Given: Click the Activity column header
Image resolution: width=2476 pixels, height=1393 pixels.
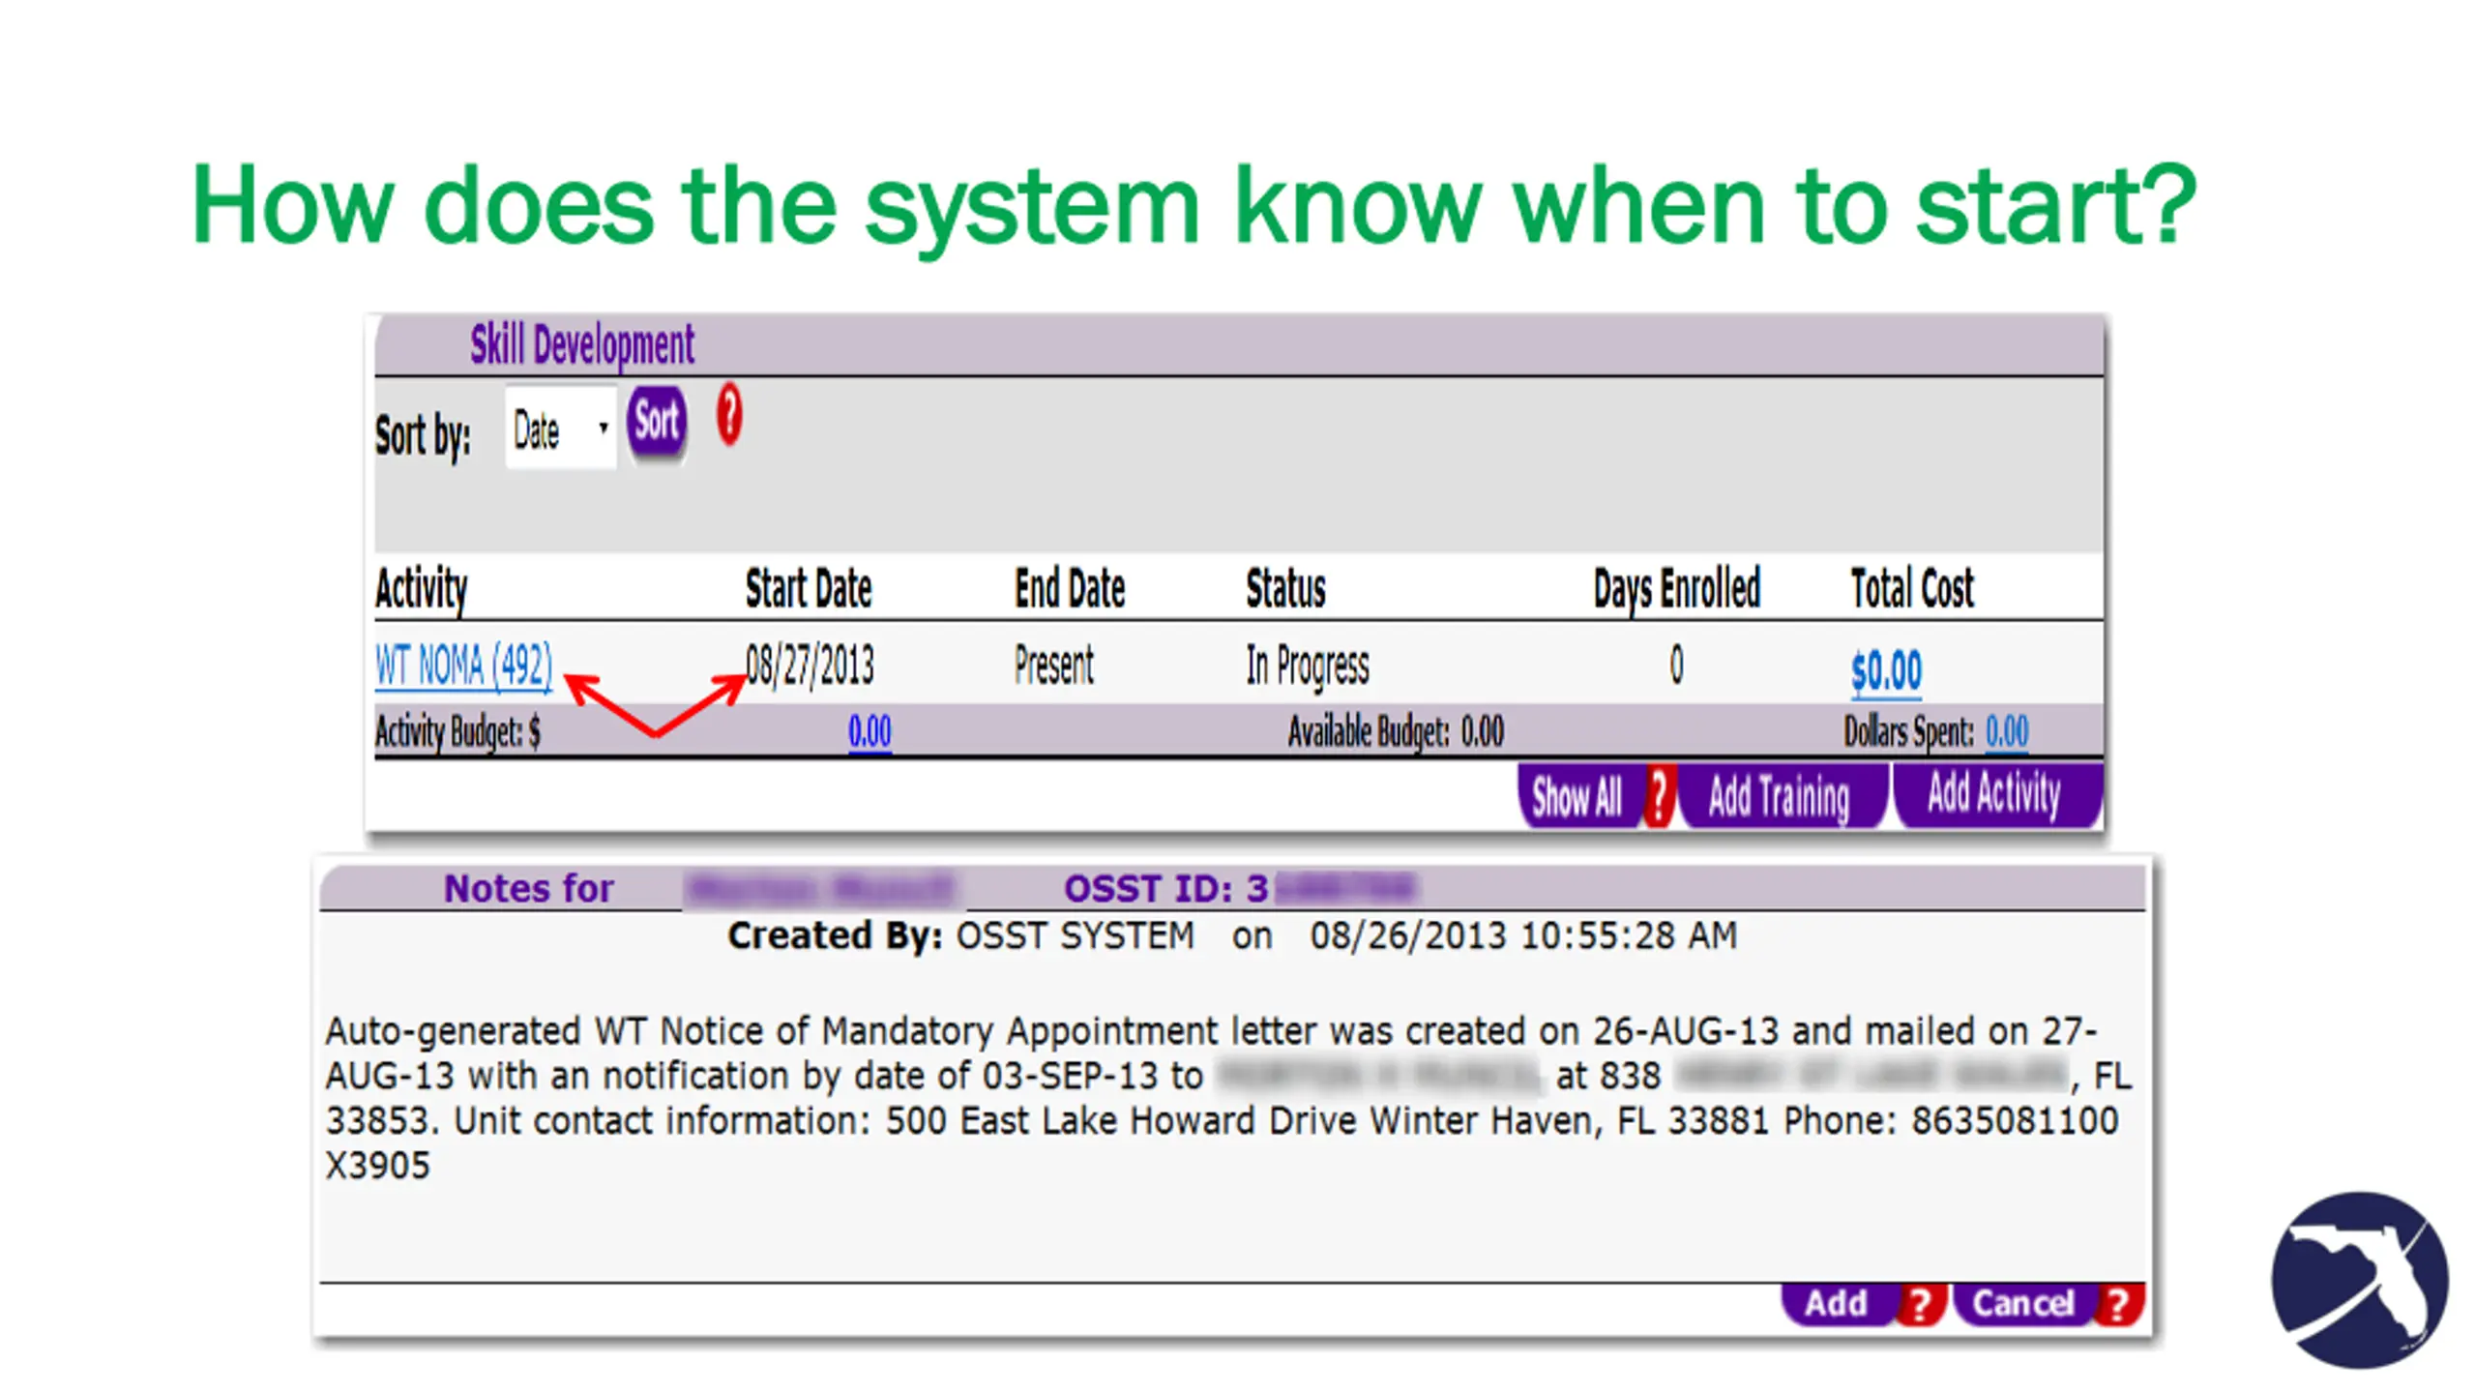Looking at the screenshot, I should point(421,588).
